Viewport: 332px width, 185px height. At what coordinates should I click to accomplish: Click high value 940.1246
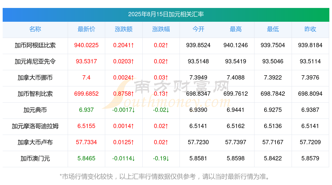(x=236, y=45)
